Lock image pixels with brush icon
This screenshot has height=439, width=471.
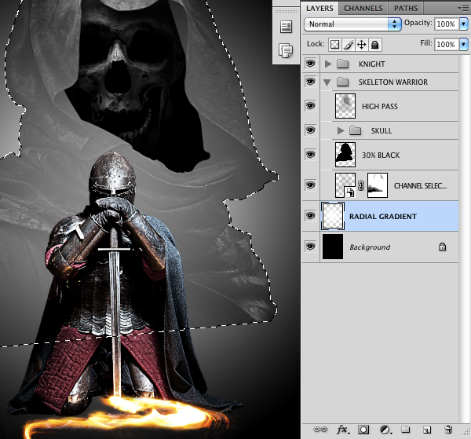coord(348,45)
